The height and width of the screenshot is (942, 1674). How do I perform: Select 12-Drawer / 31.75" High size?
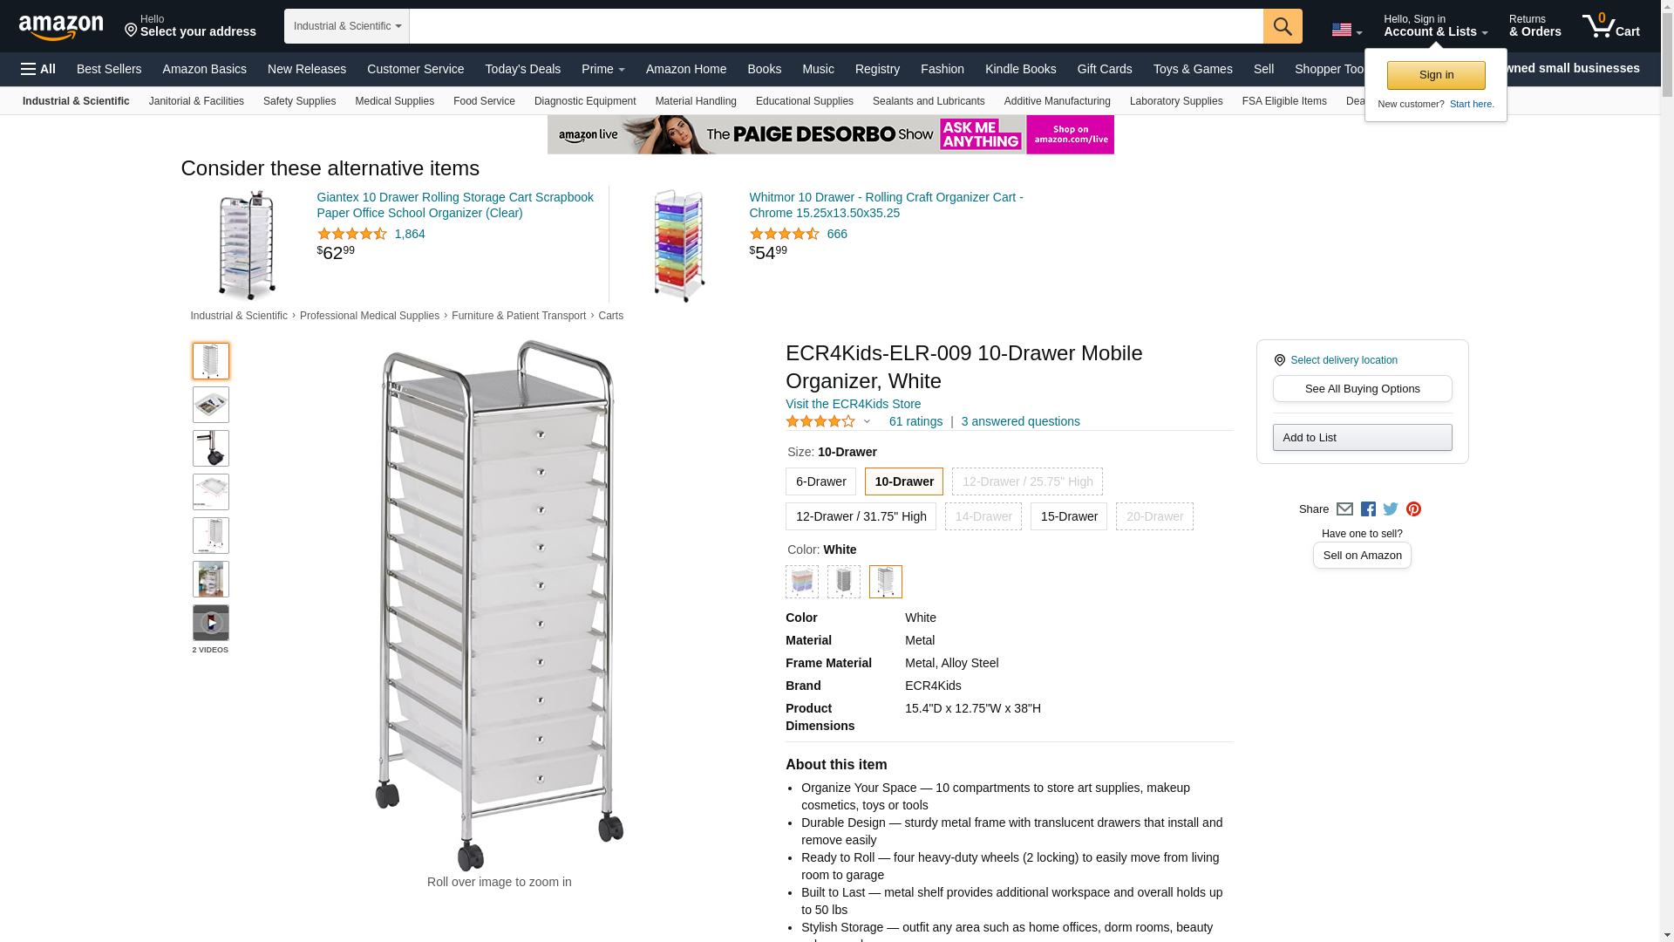point(861,516)
